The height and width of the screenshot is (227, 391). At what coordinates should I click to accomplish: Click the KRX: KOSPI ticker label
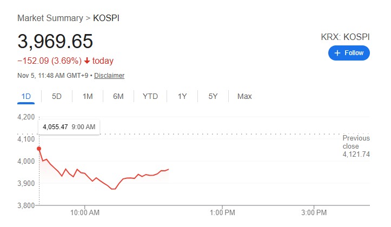[x=346, y=37]
